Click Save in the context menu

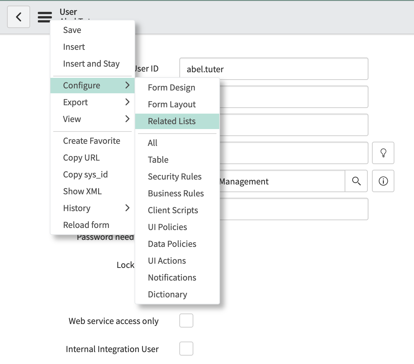72,30
